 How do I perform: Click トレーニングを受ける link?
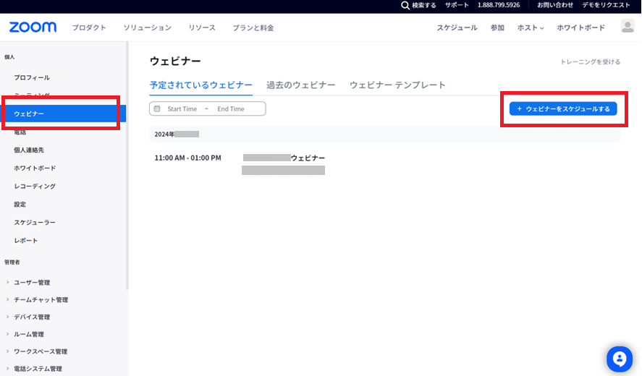click(590, 61)
